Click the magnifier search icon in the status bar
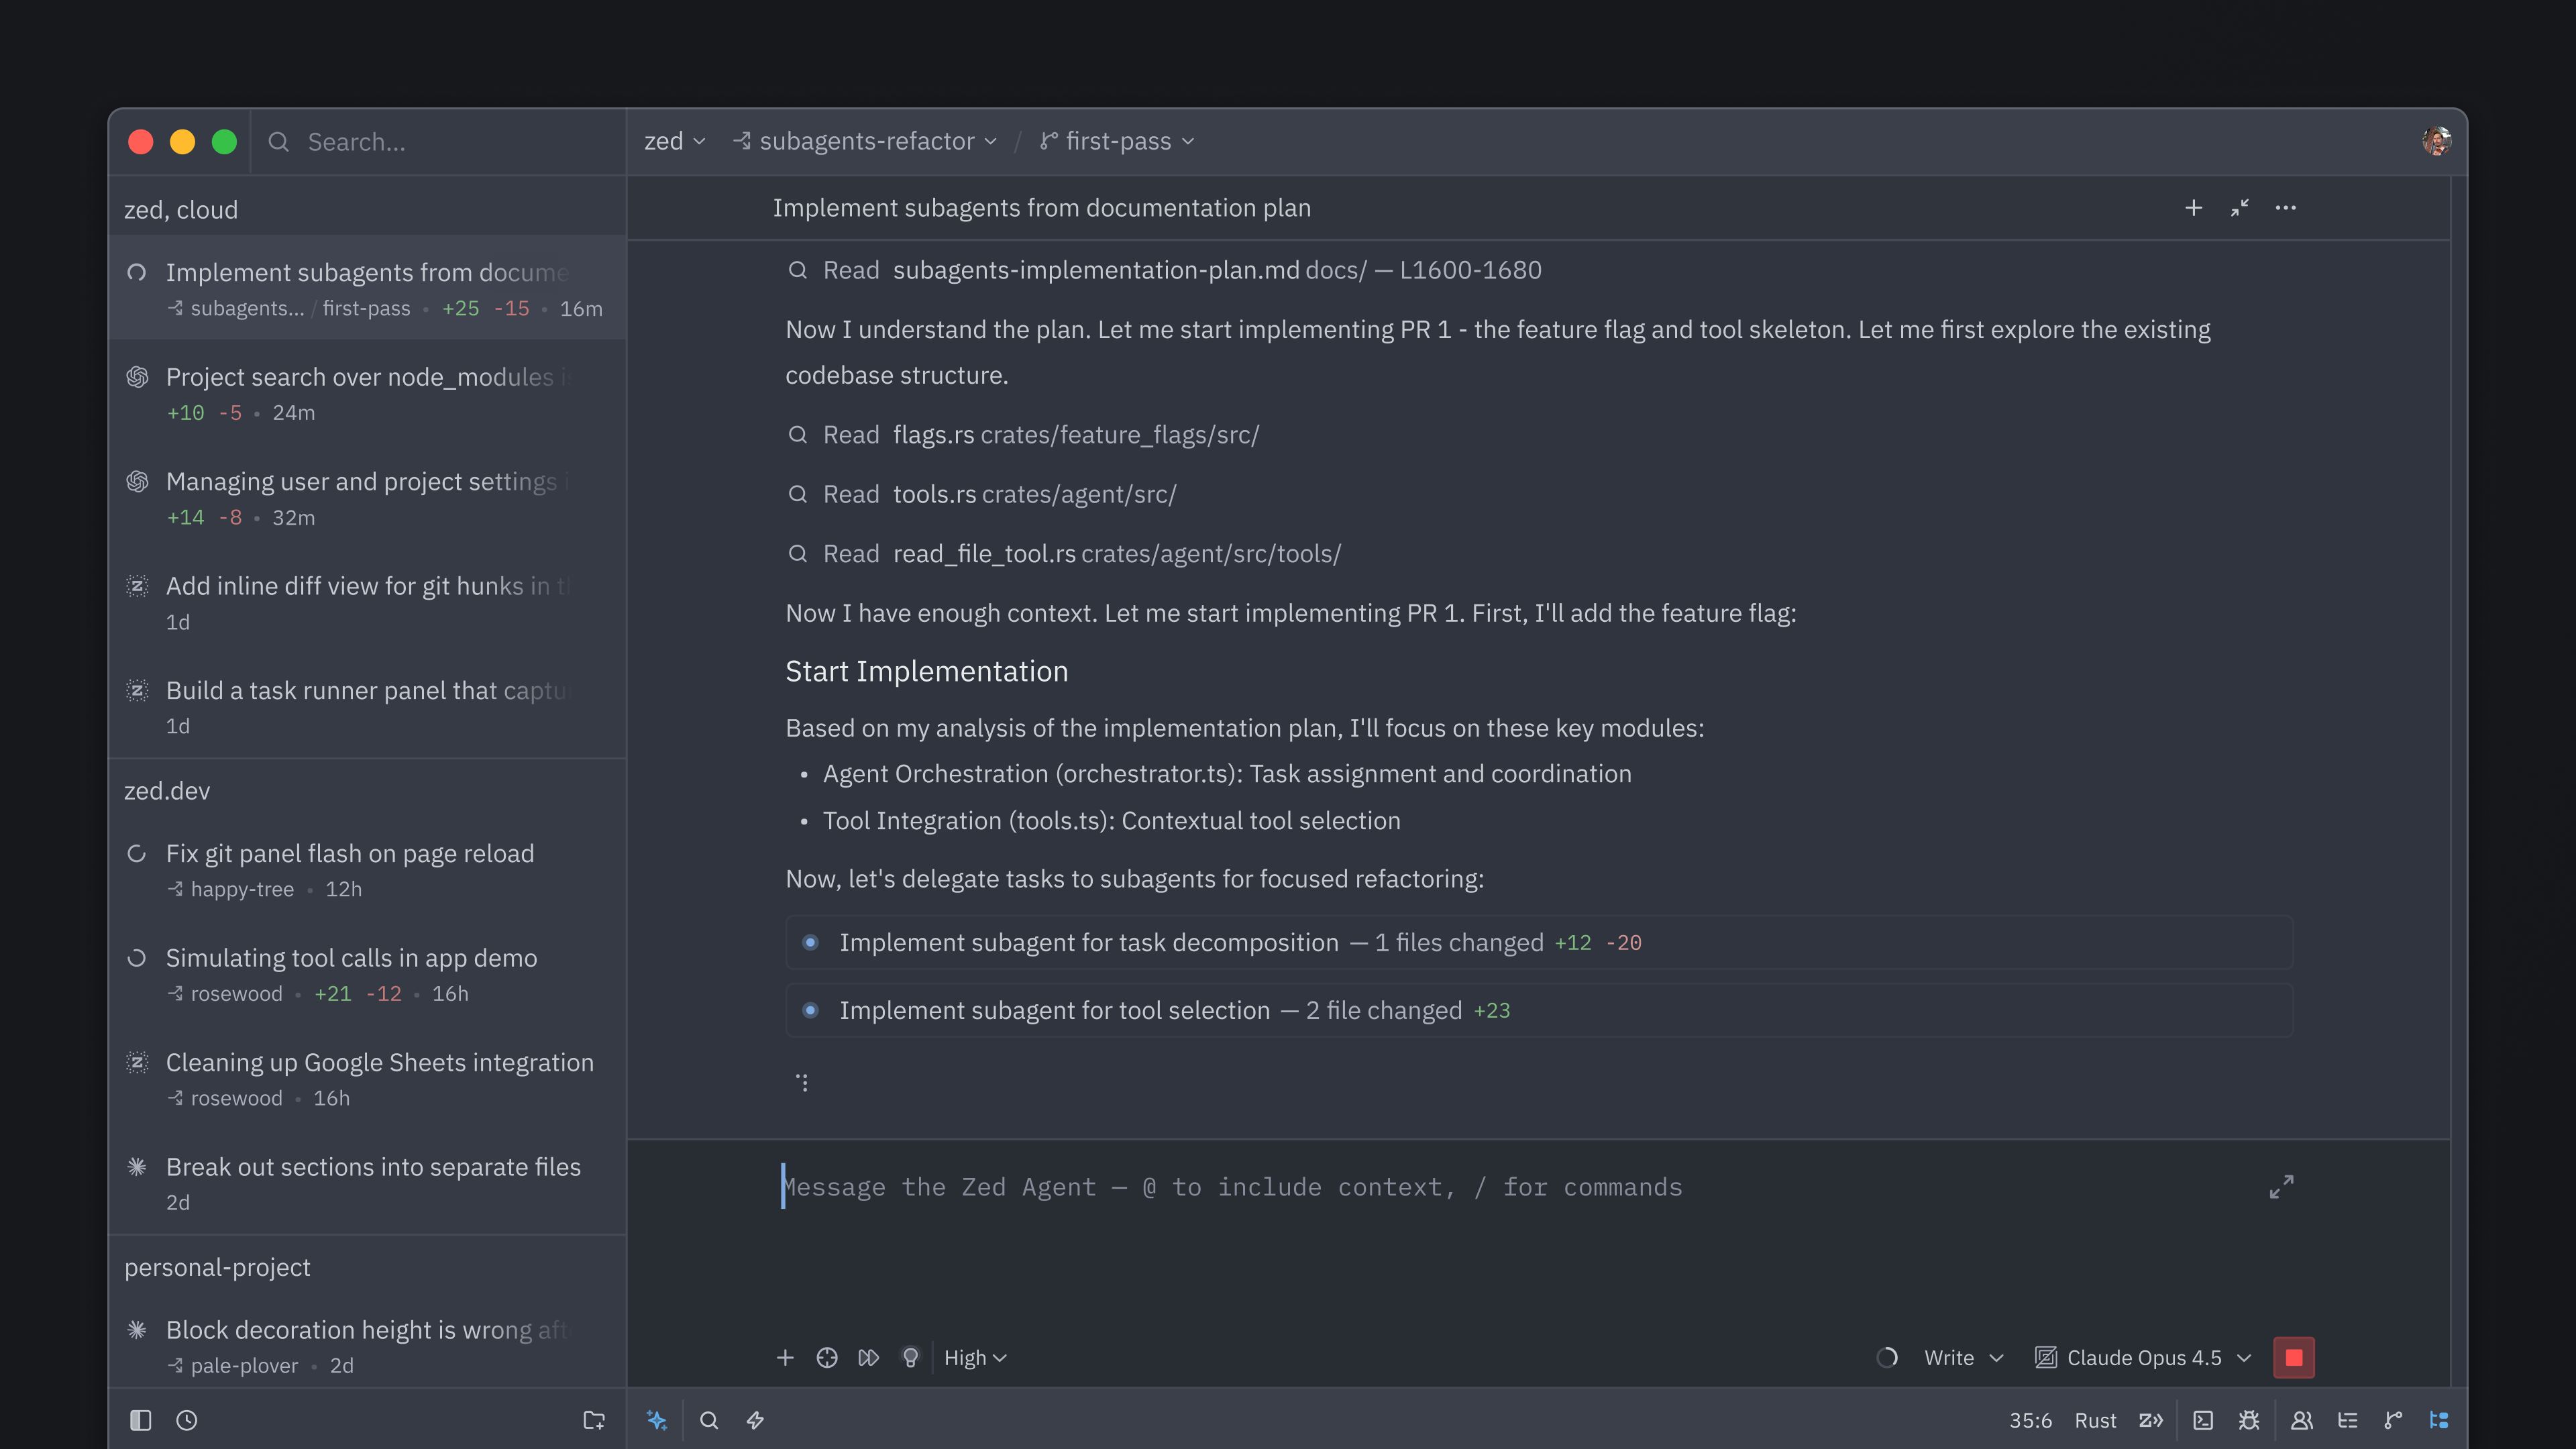Viewport: 2576px width, 1449px height. click(709, 1420)
